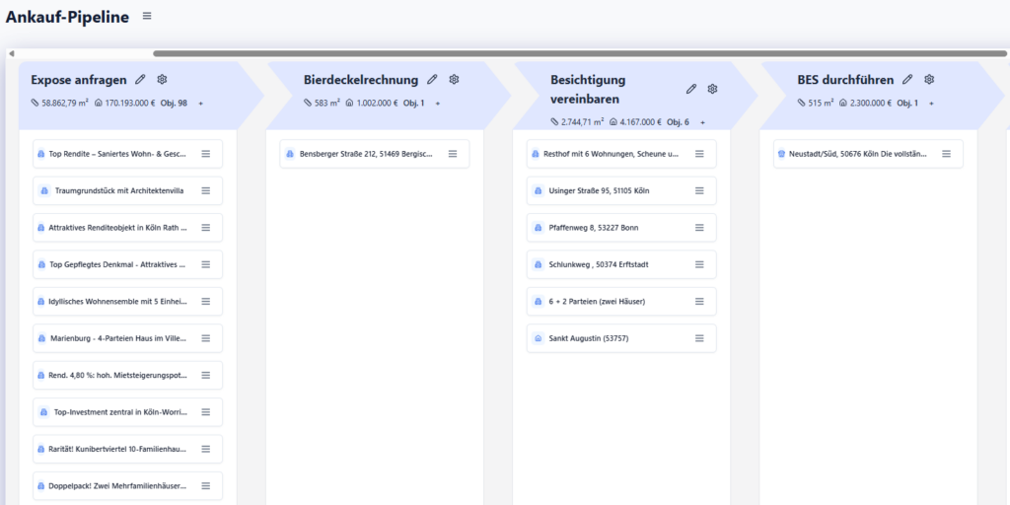Click left arrow of horizontal scrollbar
This screenshot has height=505, width=1010.
pos(10,53)
